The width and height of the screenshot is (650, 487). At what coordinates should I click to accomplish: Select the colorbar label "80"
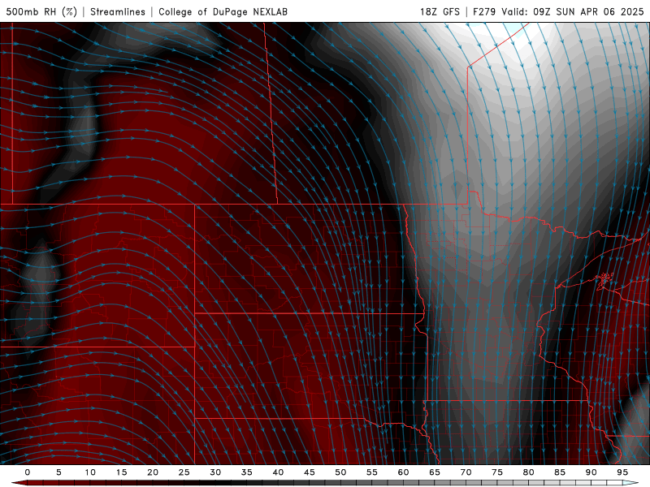tap(529, 472)
